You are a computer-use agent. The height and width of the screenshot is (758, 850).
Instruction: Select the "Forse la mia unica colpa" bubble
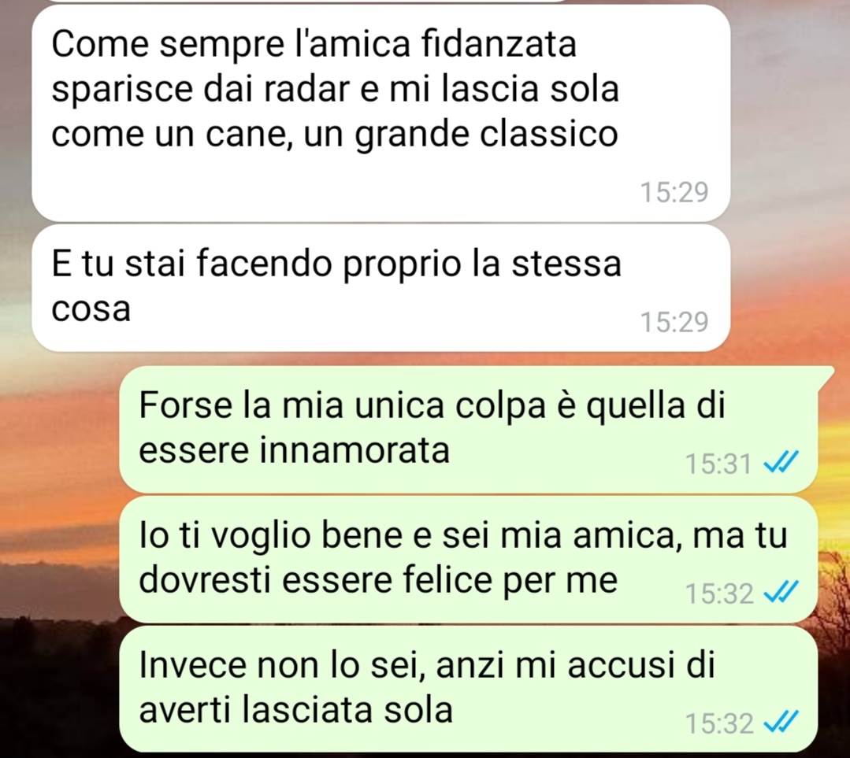(x=469, y=429)
